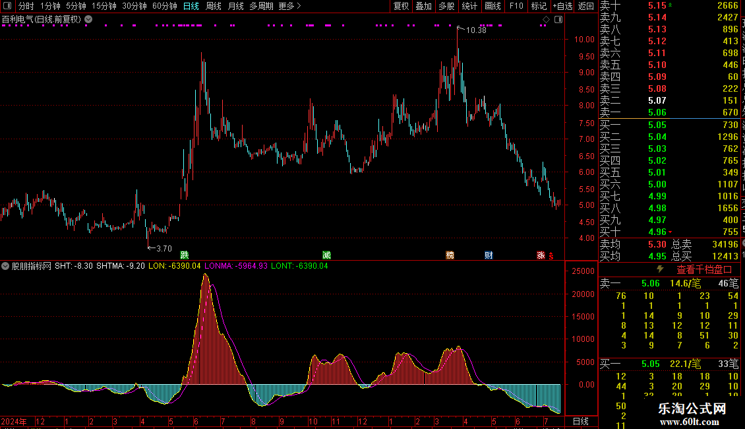Select the 日线 daily tab
The height and width of the screenshot is (429, 745).
(191, 6)
